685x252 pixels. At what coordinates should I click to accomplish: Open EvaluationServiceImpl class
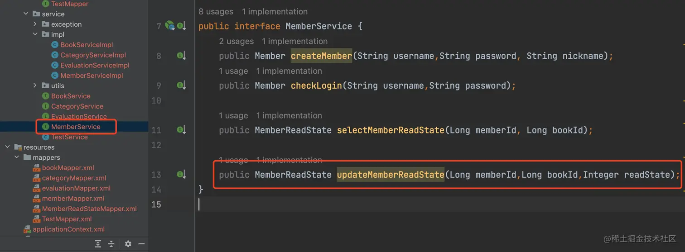[95, 65]
